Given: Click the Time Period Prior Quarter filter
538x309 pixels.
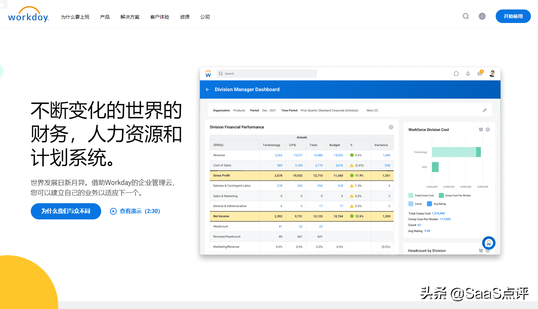Looking at the screenshot, I should (320, 111).
